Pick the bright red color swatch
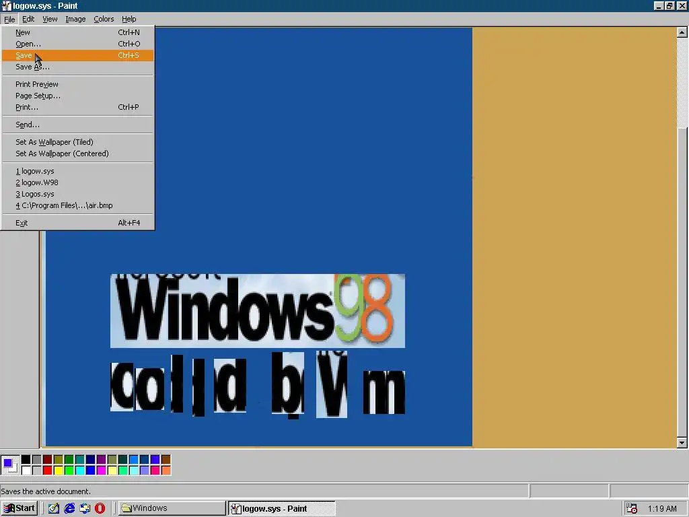This screenshot has height=517, width=689. tap(48, 471)
